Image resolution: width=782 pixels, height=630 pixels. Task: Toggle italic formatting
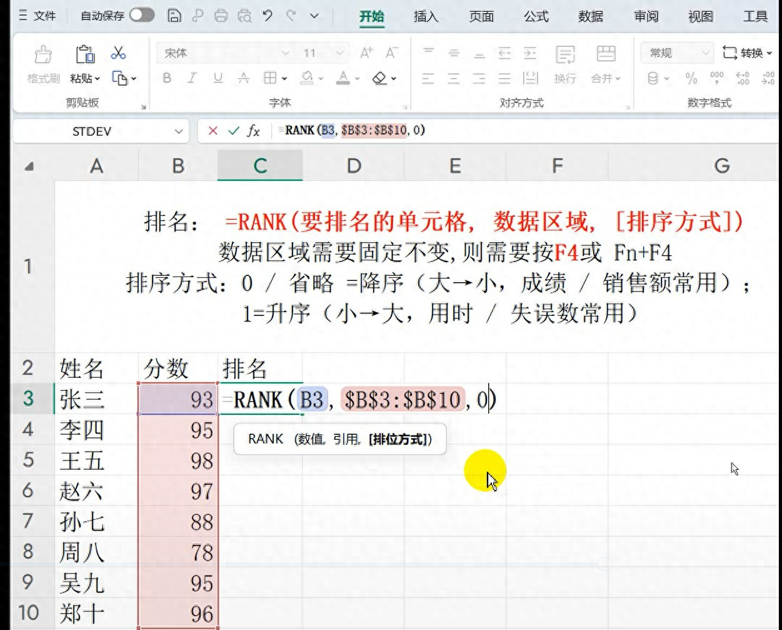(x=192, y=78)
